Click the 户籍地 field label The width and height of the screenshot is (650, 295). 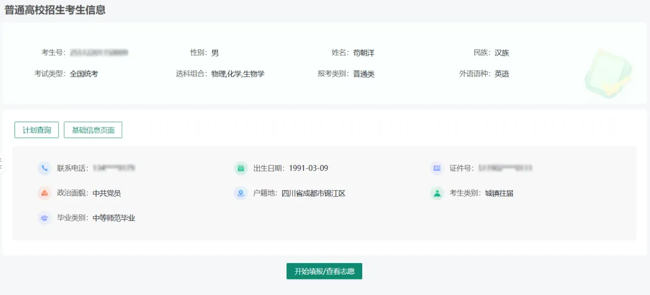point(264,193)
